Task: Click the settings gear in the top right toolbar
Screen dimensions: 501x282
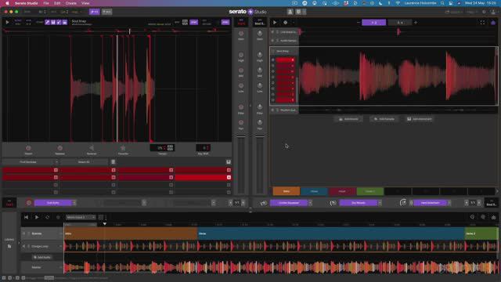Action: pyautogui.click(x=484, y=12)
